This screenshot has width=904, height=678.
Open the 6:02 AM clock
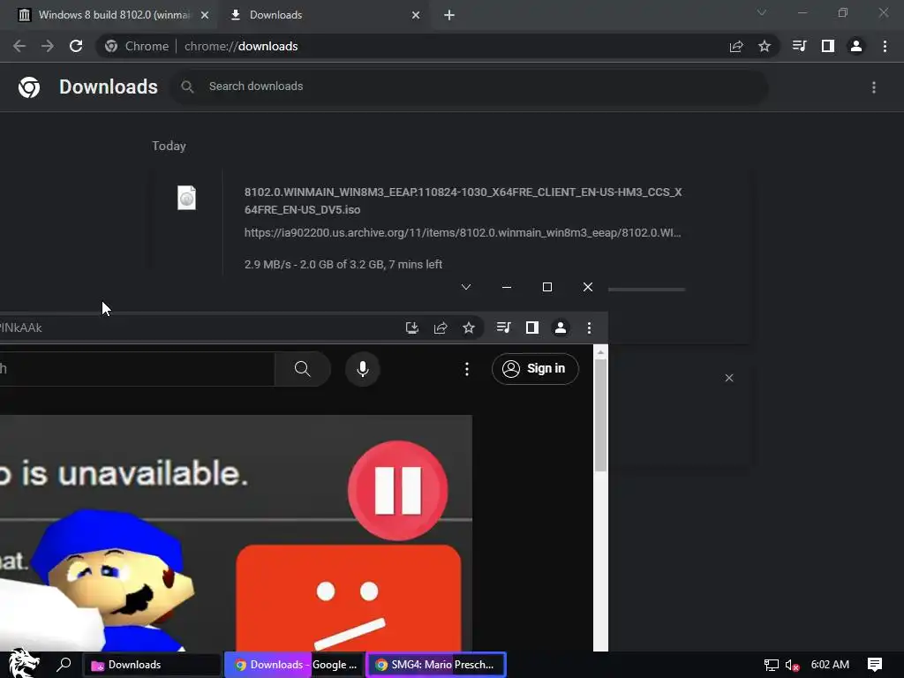point(830,665)
